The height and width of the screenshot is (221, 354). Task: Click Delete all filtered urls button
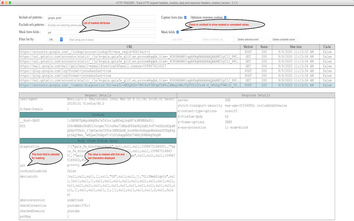[212, 40]
